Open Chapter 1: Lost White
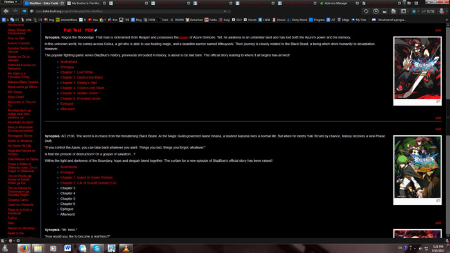 (76, 72)
